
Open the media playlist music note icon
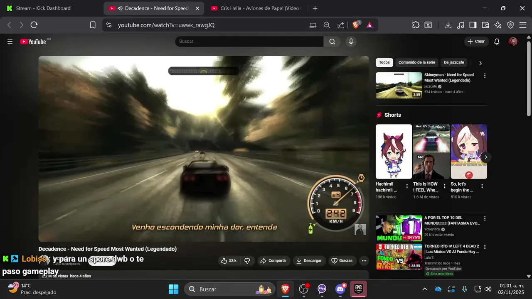pos(461,25)
